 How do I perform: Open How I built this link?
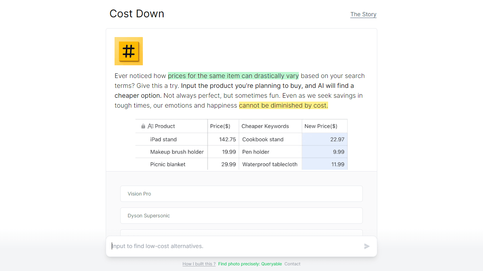click(x=199, y=264)
